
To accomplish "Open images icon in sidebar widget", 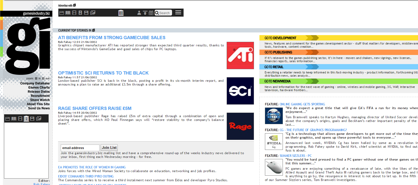I will [x=39, y=119].
